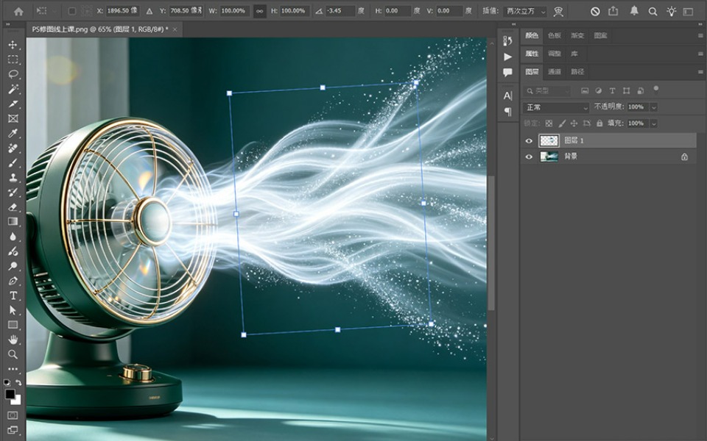Open the blend mode 正常 dropdown
Image resolution: width=707 pixels, height=441 pixels.
556,107
